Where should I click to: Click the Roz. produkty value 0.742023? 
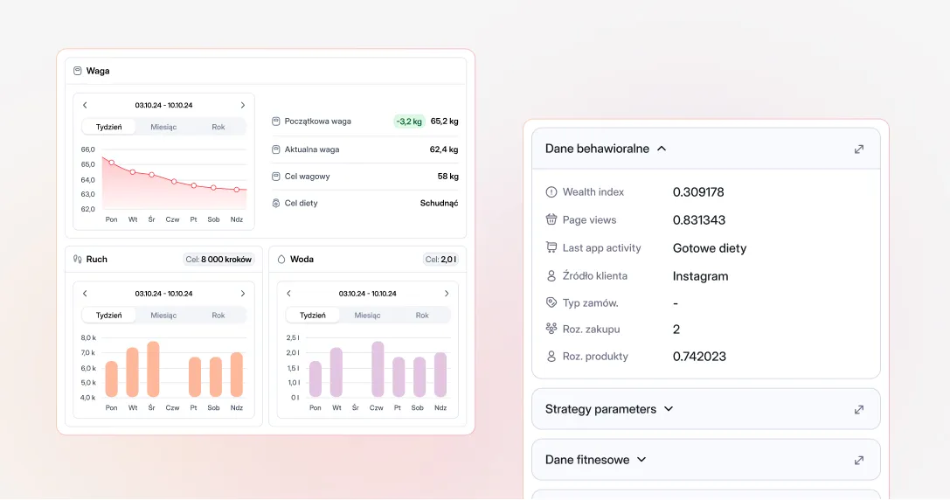[x=699, y=357]
